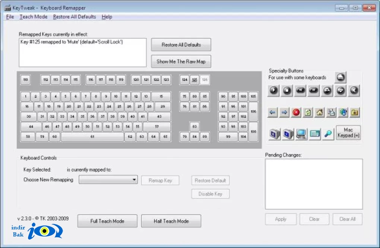Select arrow cluster key 83
The image size is (380, 248).
coord(194,127)
